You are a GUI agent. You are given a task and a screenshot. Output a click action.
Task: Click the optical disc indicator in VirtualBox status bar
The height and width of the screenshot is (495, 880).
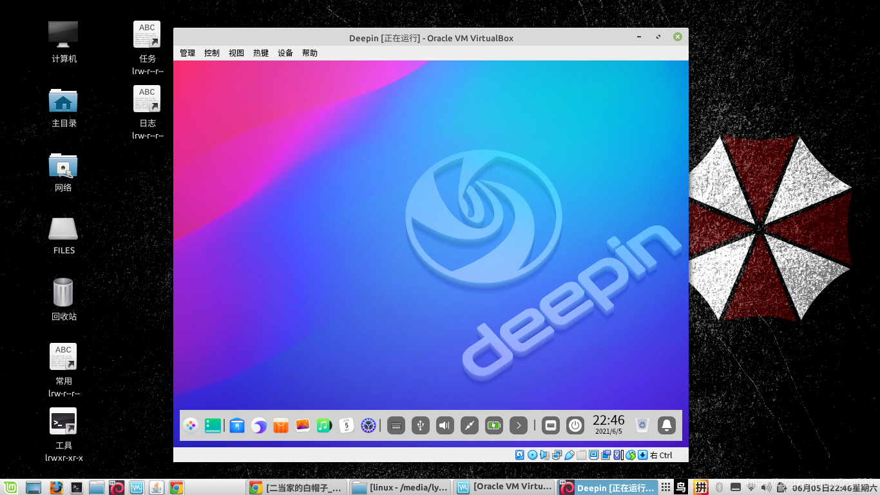click(x=532, y=455)
